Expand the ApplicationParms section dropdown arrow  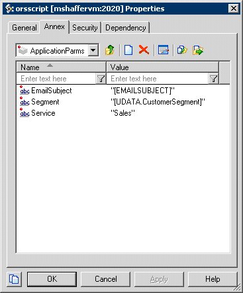click(93, 50)
